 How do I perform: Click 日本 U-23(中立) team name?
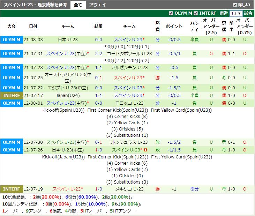click(68, 150)
